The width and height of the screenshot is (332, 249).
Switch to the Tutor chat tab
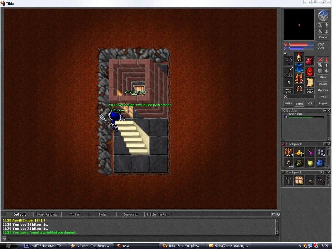pyautogui.click(x=75, y=214)
